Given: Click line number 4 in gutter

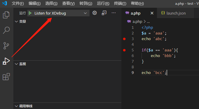Looking at the screenshot, I should (133, 45).
